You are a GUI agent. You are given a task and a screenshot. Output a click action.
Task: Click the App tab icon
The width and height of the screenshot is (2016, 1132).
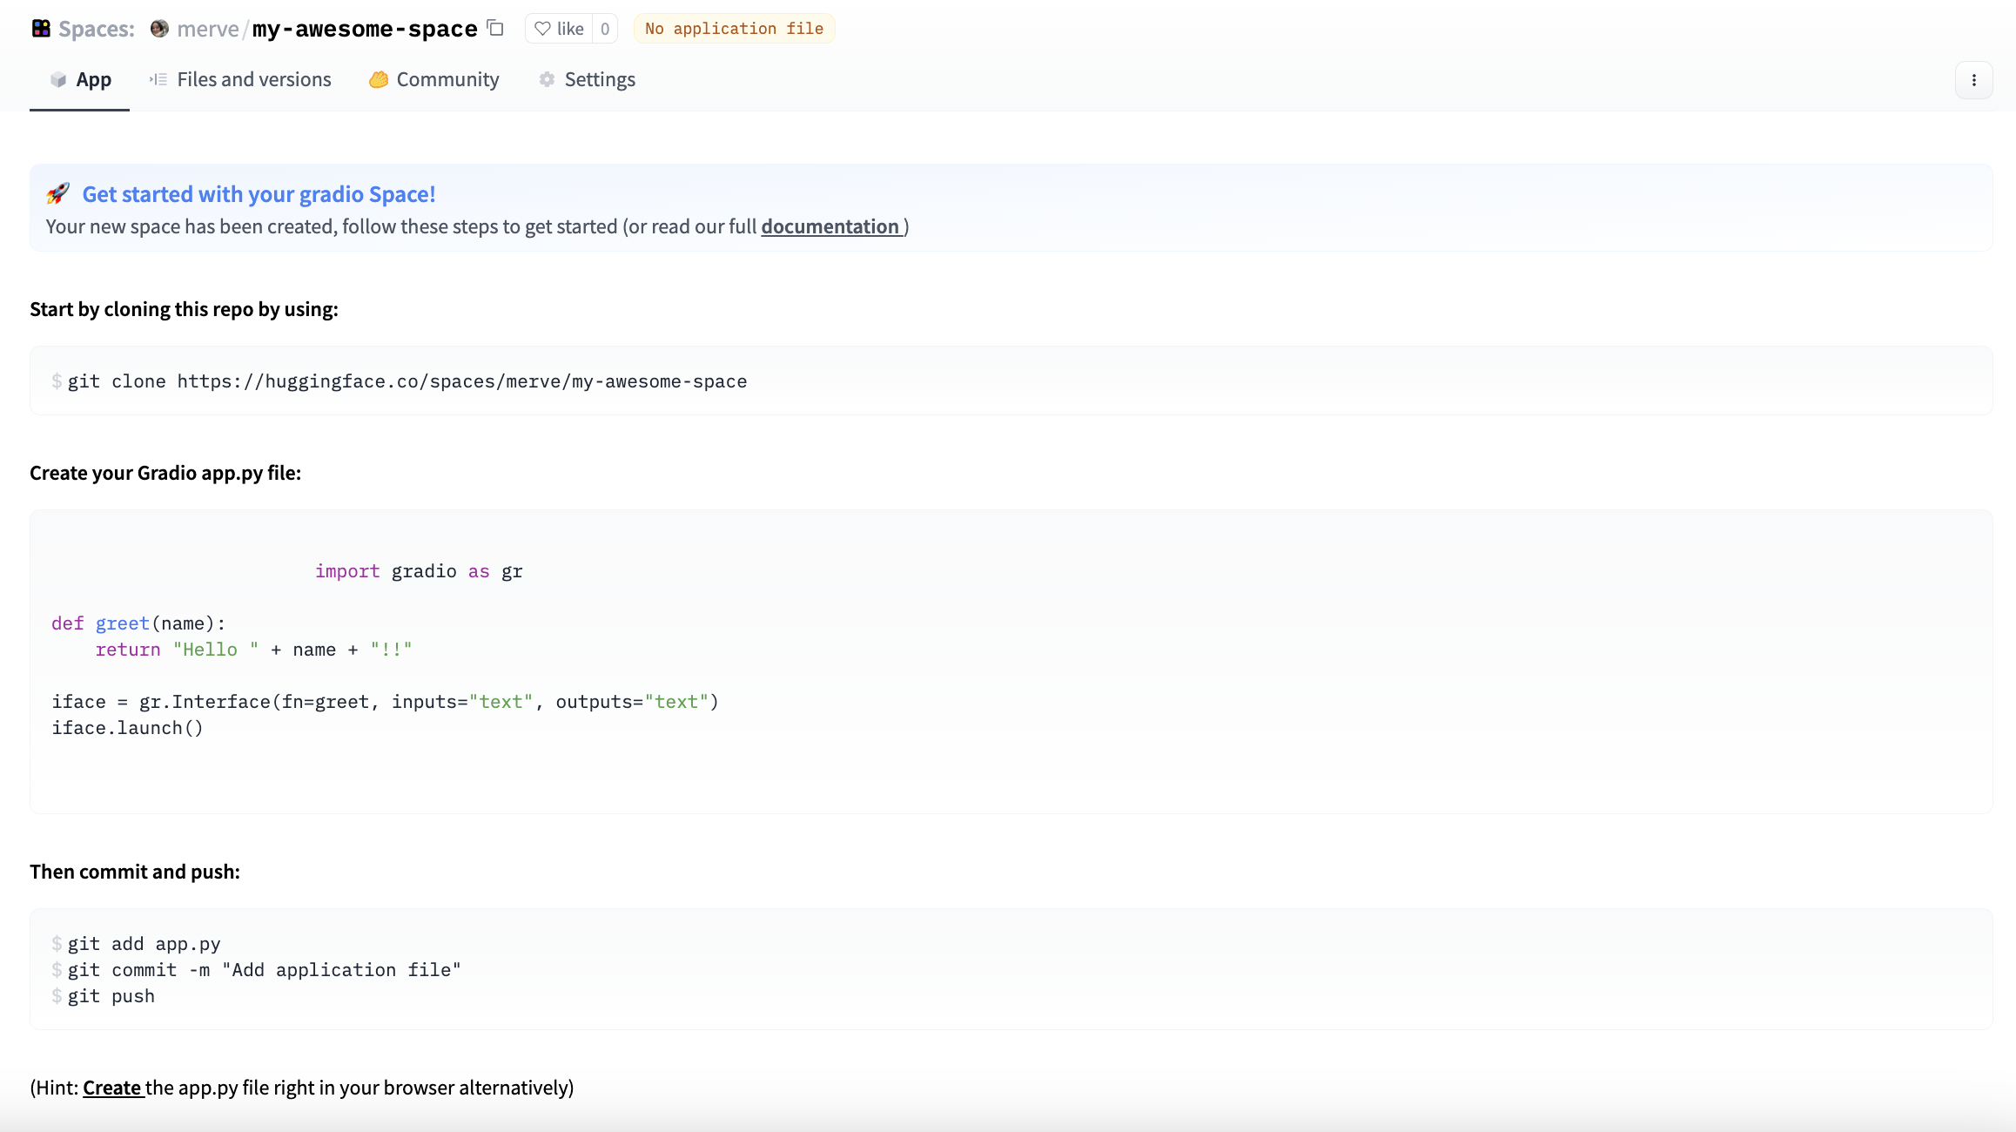pyautogui.click(x=57, y=79)
